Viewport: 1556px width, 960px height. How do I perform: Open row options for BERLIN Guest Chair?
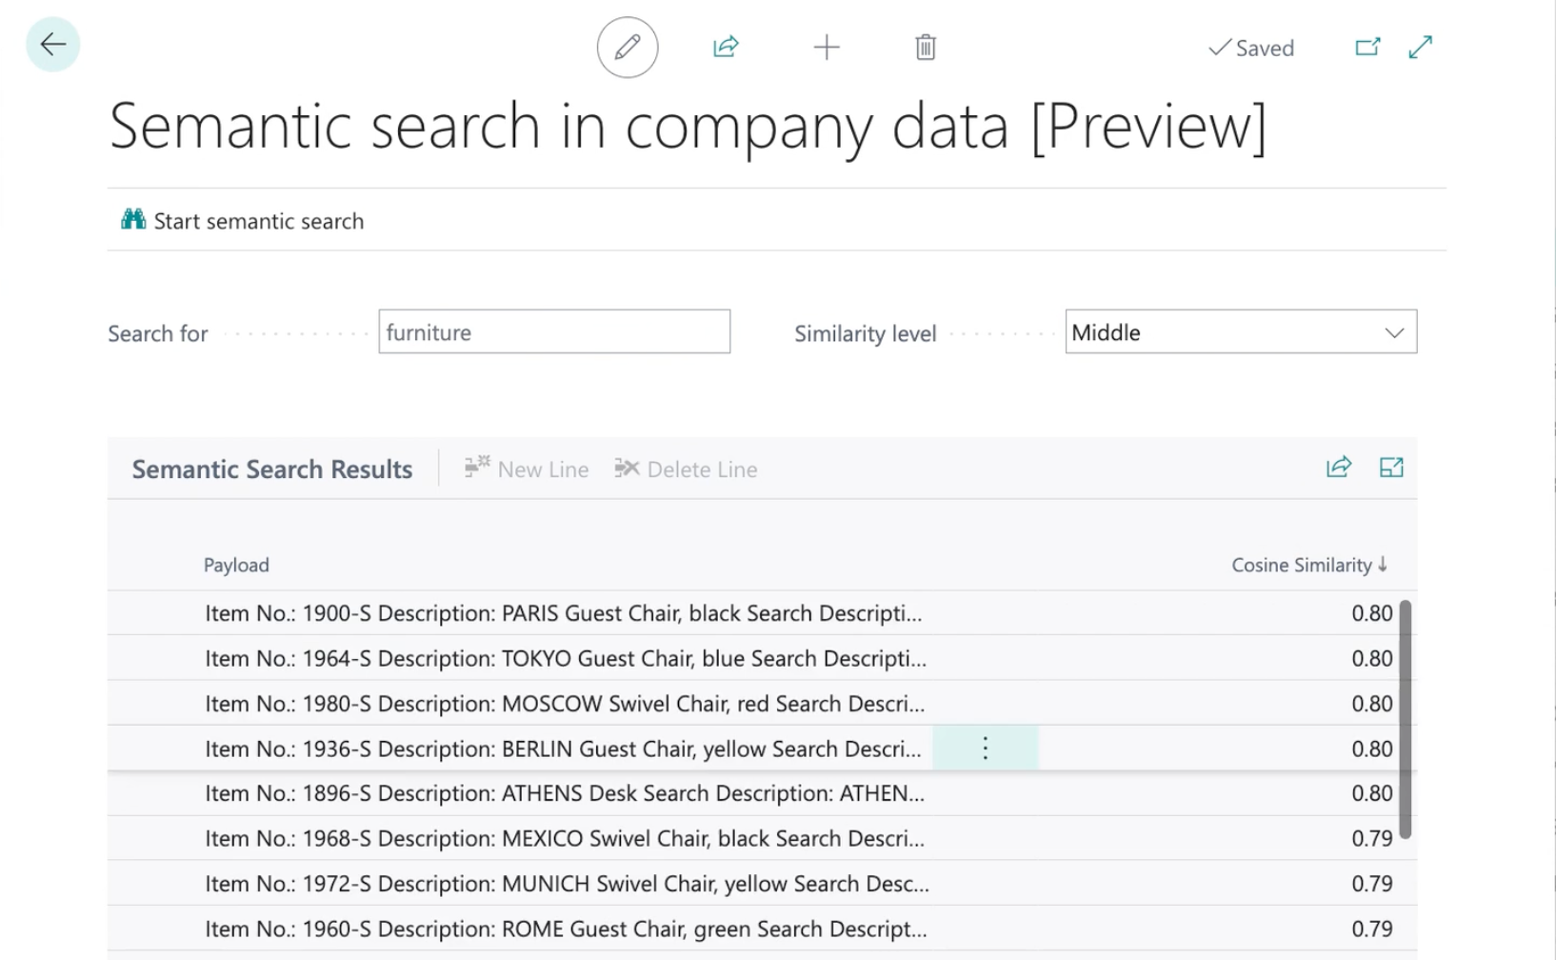pyautogui.click(x=985, y=749)
